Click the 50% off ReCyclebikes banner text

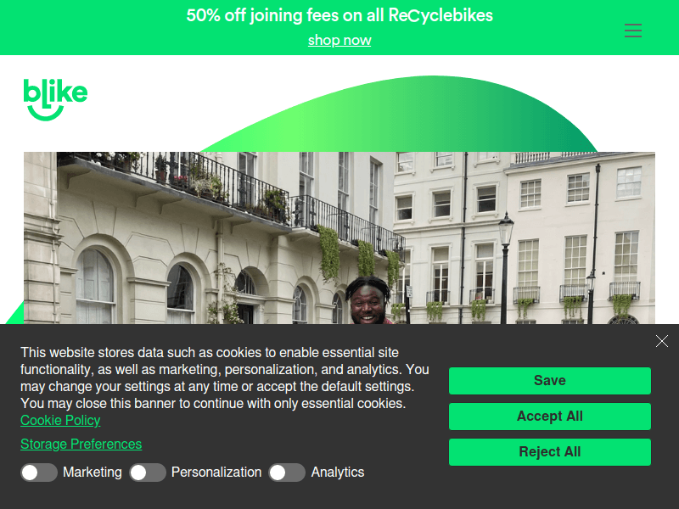click(339, 15)
